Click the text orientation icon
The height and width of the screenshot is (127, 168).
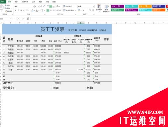click(58, 6)
